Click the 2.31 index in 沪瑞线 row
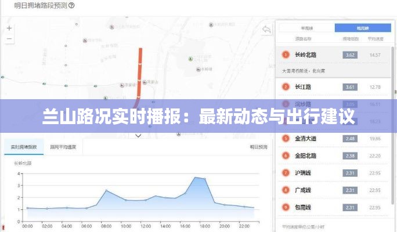 click(x=350, y=173)
